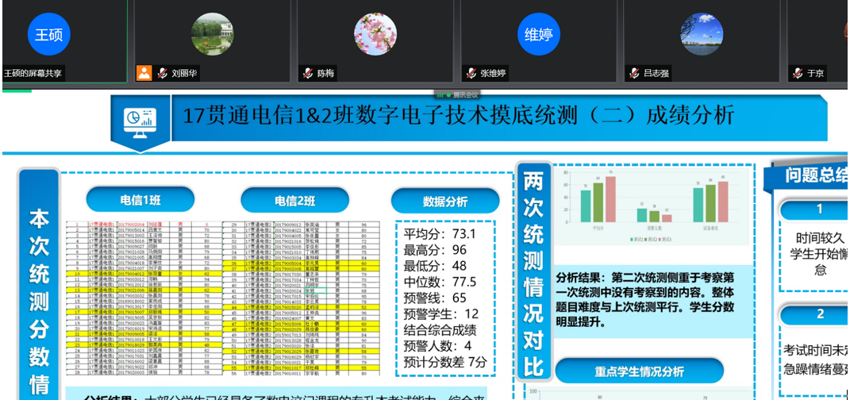Click the 陈梅 name label
850x400 pixels.
tap(326, 73)
